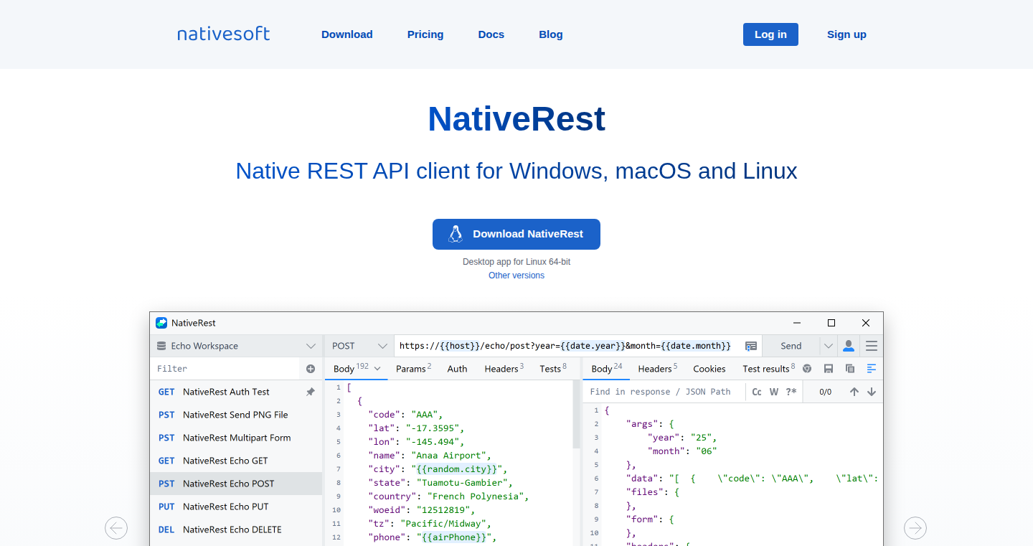Switch to the request Headers tab
Viewport: 1033px width, 546px height.
coord(504,369)
